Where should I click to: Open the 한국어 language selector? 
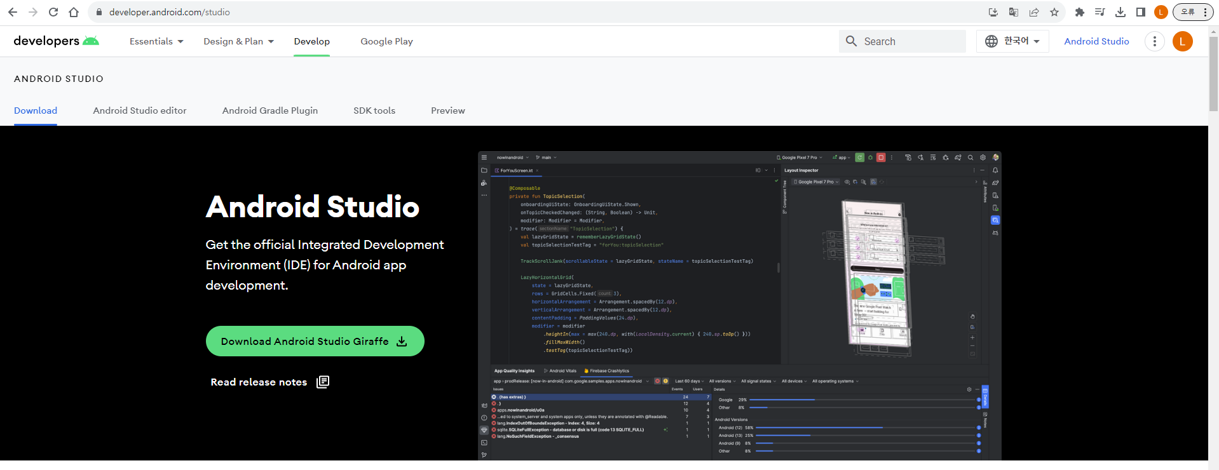[1012, 41]
